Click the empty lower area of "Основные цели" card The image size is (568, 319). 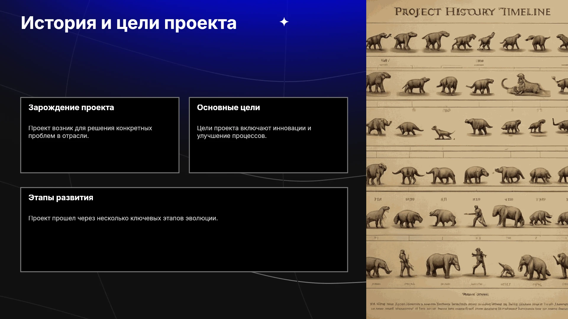[x=268, y=157]
